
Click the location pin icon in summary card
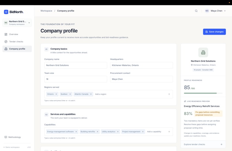(192, 65)
